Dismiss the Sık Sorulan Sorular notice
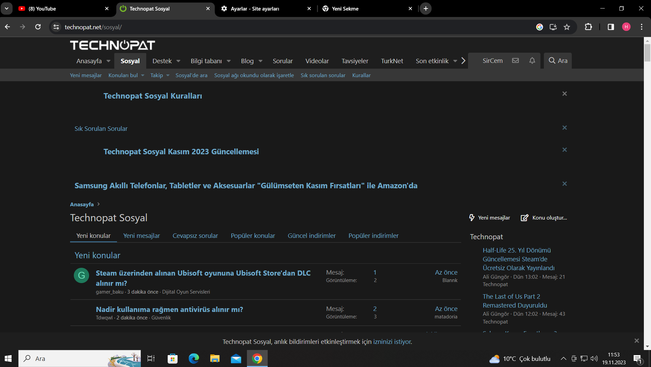This screenshot has height=367, width=651. (x=565, y=127)
